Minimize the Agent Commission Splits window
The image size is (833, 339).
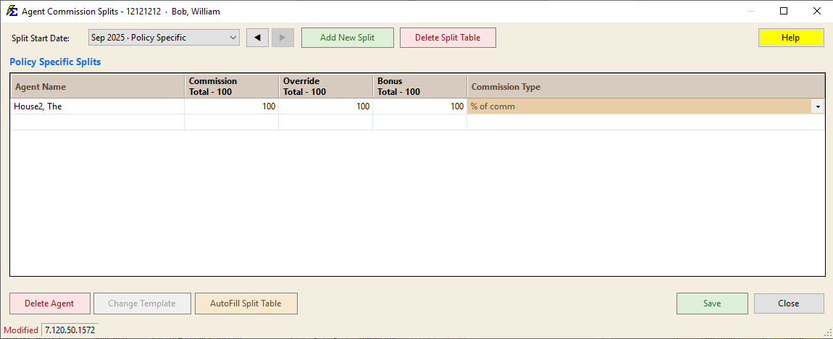[750, 11]
